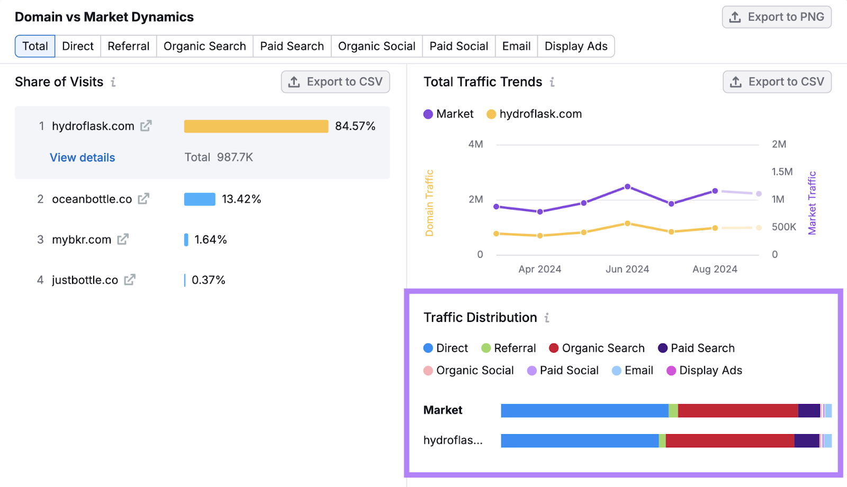The width and height of the screenshot is (847, 487).
Task: Open oceanbottle.co external link icon
Action: tap(143, 199)
